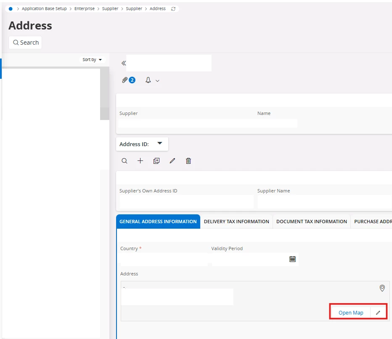
Task: Click the blue home dot in breadcrumb
Action: 11,9
